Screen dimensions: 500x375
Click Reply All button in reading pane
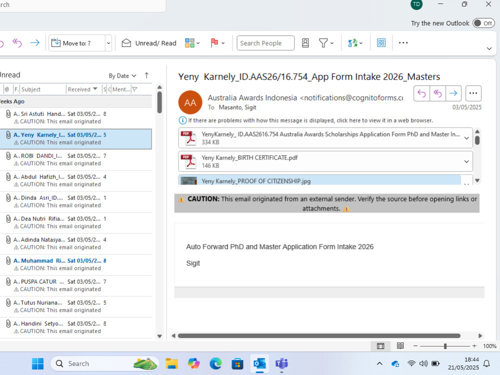pos(437,93)
